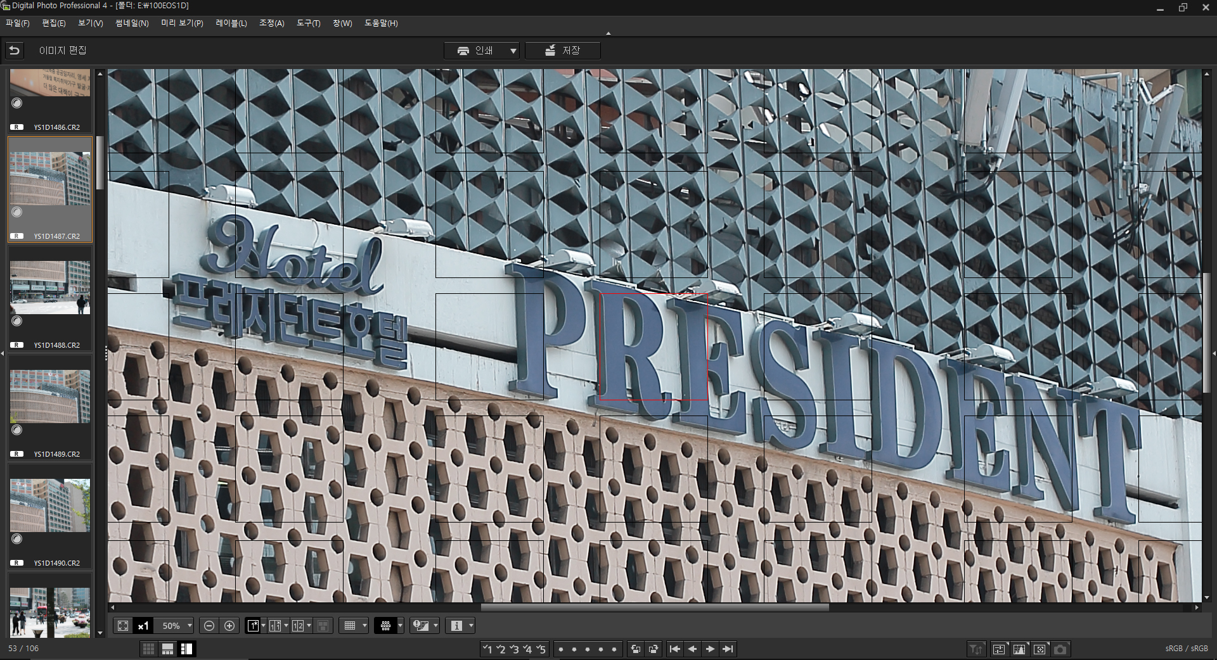1217x660 pixels.
Task: Toggle highlight/shadow warning icon
Action: tap(421, 626)
